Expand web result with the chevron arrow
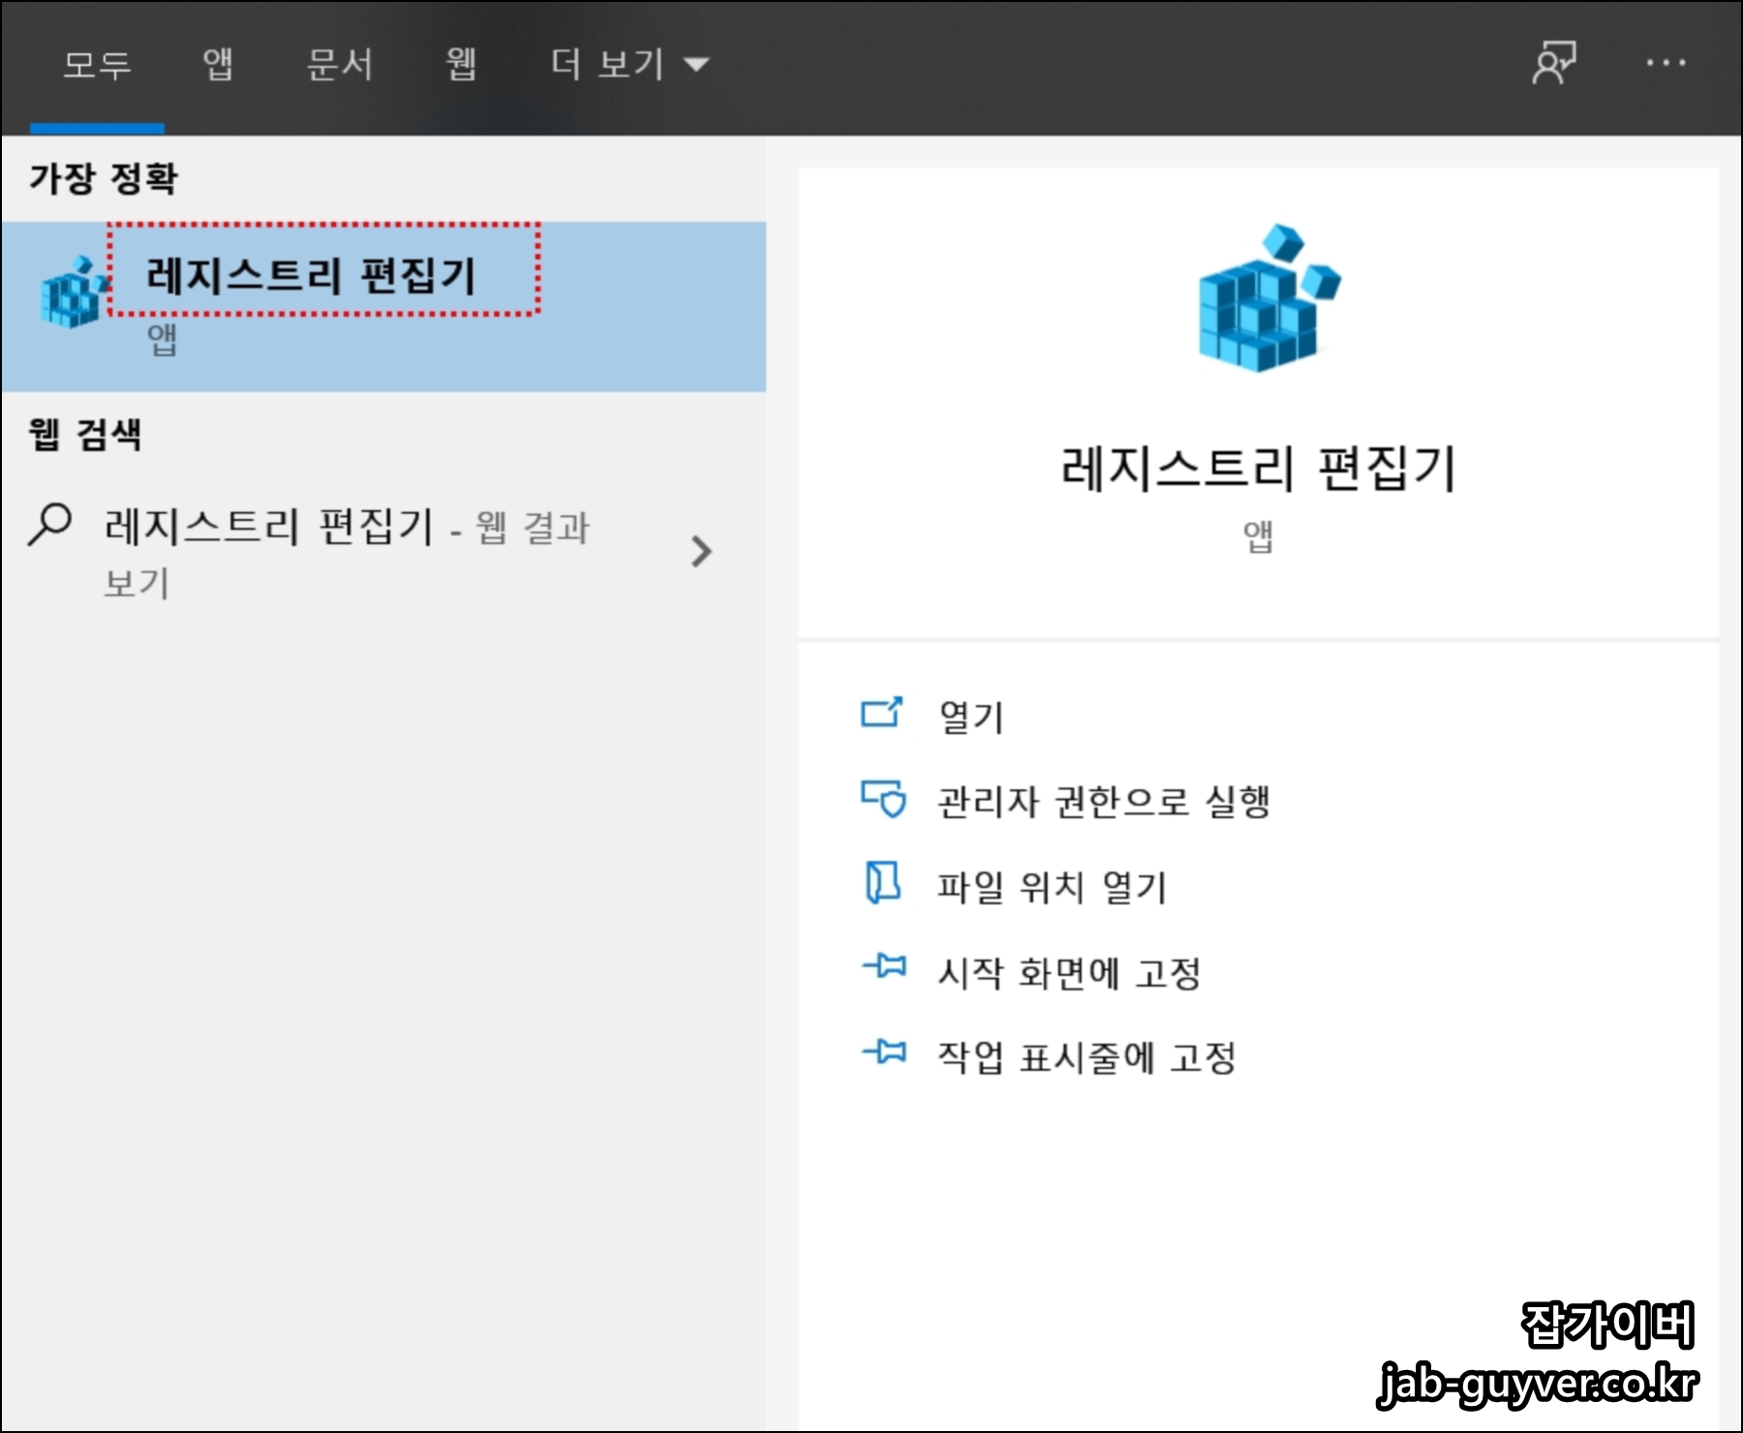The width and height of the screenshot is (1743, 1433). 701,552
